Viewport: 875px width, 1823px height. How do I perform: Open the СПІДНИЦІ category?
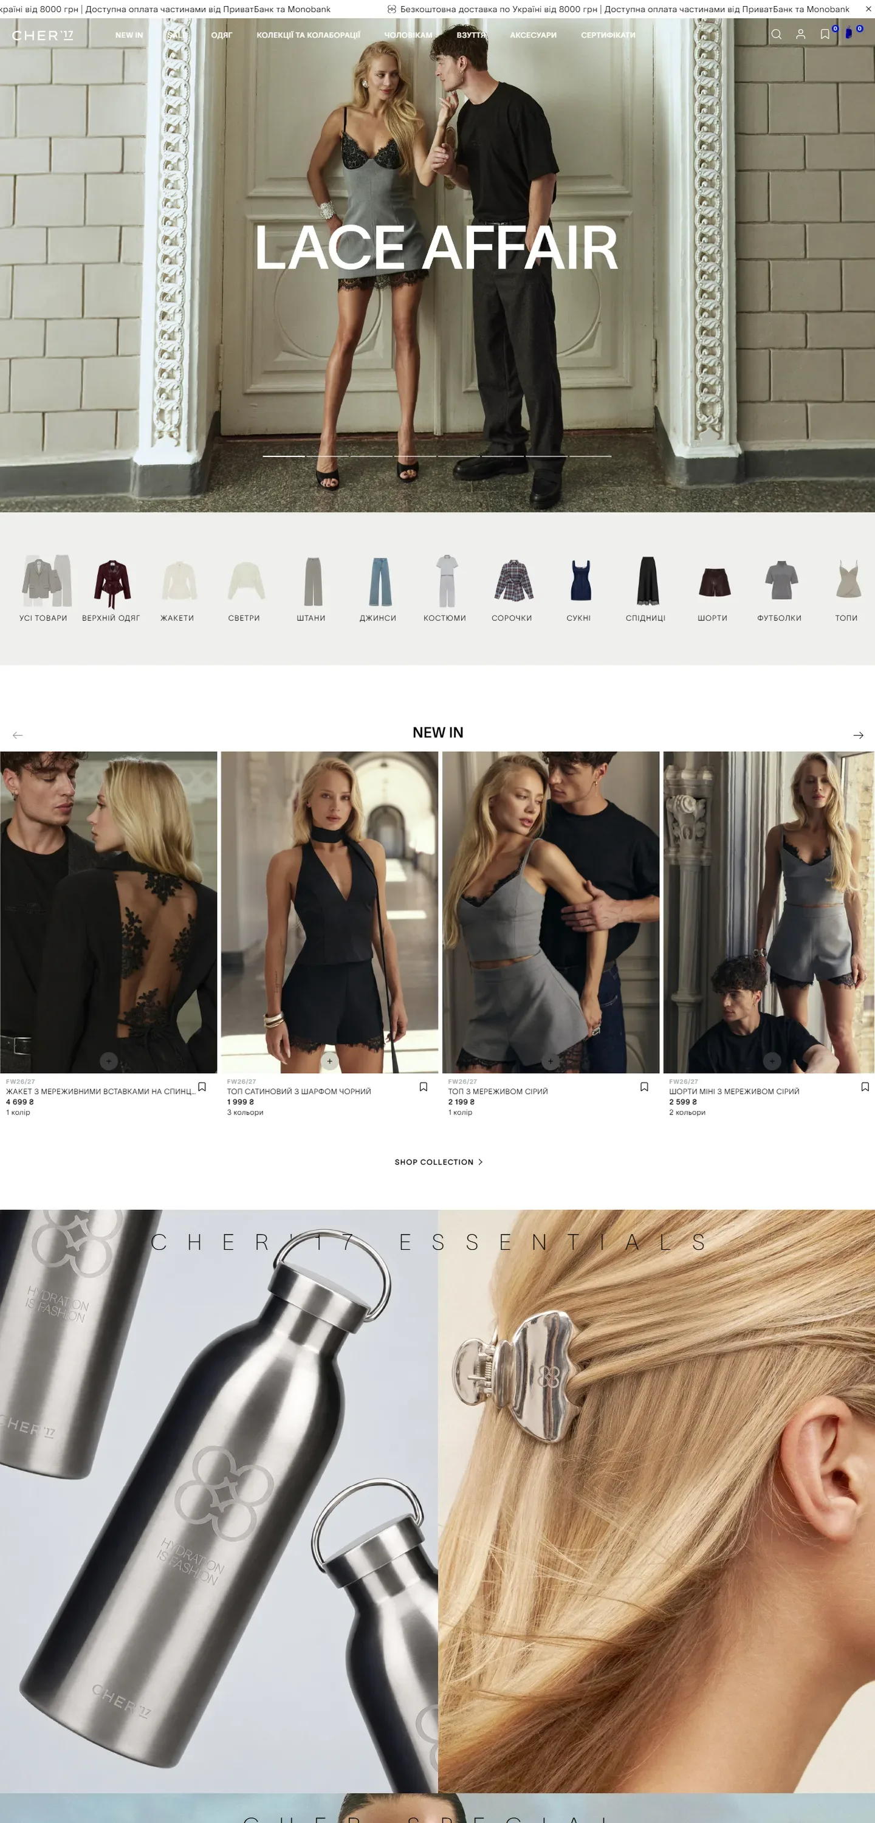point(646,589)
